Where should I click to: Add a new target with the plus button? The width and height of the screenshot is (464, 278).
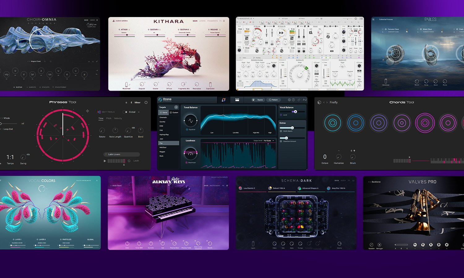coord(176,107)
